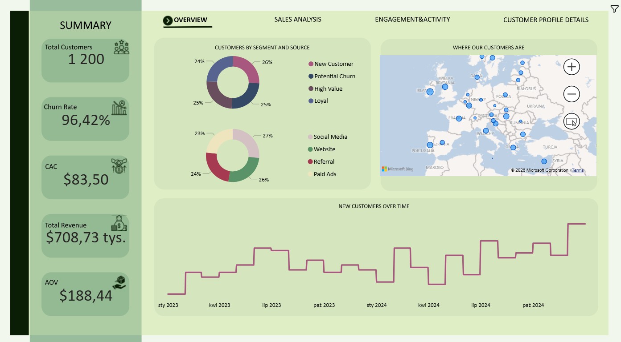
Task: Select New Customer legend color marker
Action: pyautogui.click(x=311, y=64)
